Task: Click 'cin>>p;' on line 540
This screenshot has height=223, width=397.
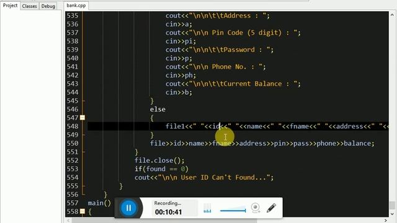Action: click(x=179, y=58)
